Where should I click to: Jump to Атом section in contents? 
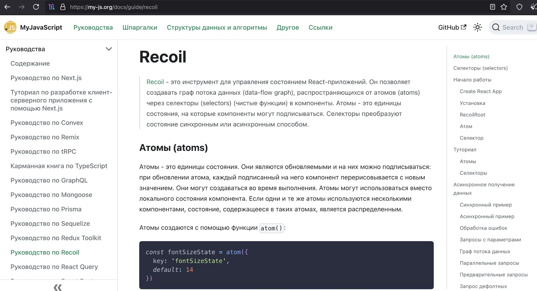tap(466, 126)
